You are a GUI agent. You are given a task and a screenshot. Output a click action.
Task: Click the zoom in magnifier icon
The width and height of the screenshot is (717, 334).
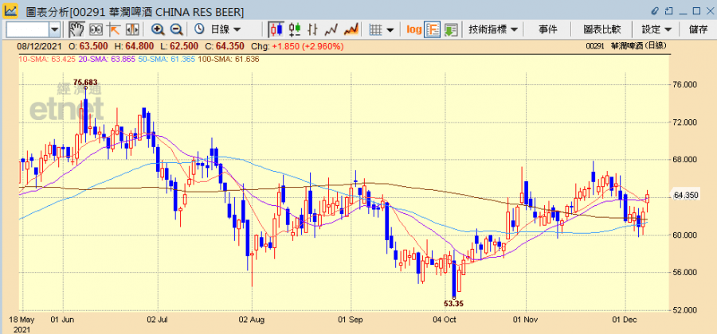pos(158,29)
